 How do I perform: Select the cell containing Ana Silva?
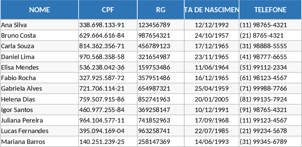14,25
